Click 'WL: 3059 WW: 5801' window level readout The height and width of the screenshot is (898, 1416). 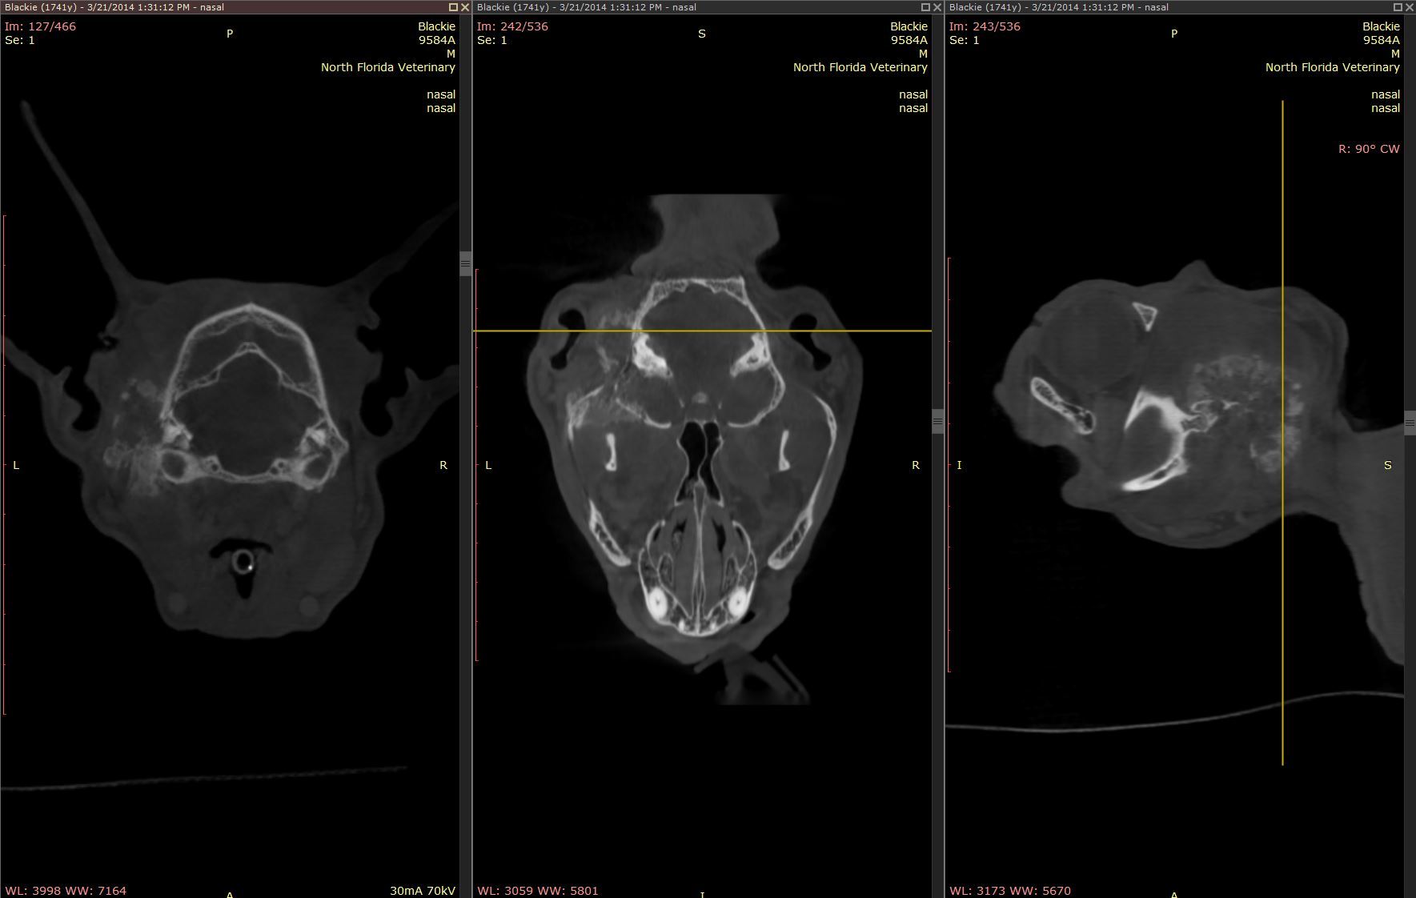pos(538,891)
